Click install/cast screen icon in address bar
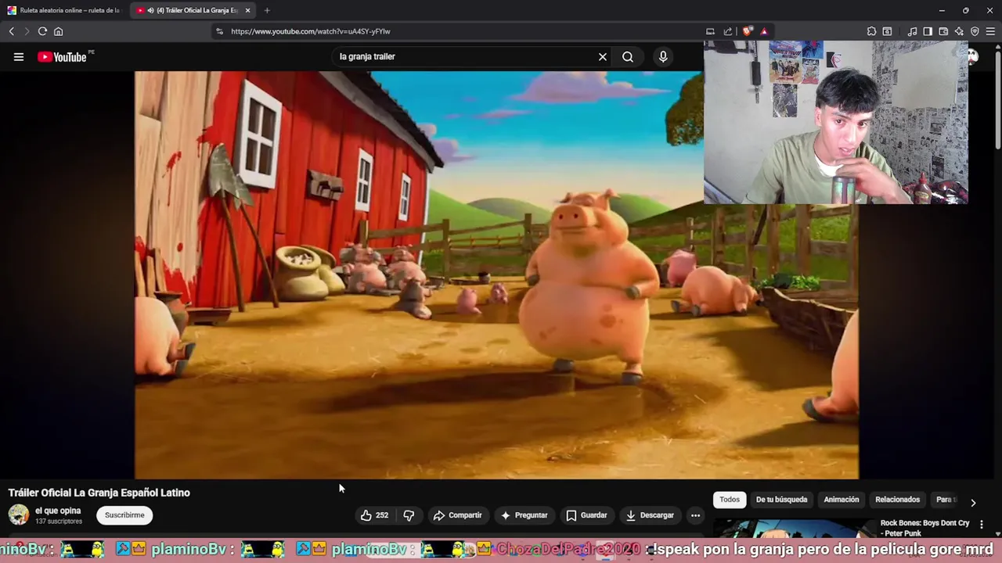The width and height of the screenshot is (1002, 563). (x=710, y=31)
